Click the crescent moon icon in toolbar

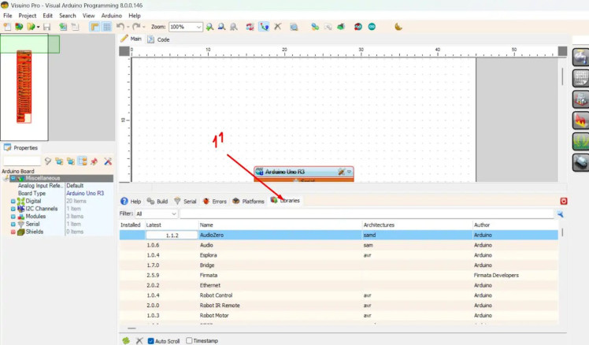[x=398, y=27]
